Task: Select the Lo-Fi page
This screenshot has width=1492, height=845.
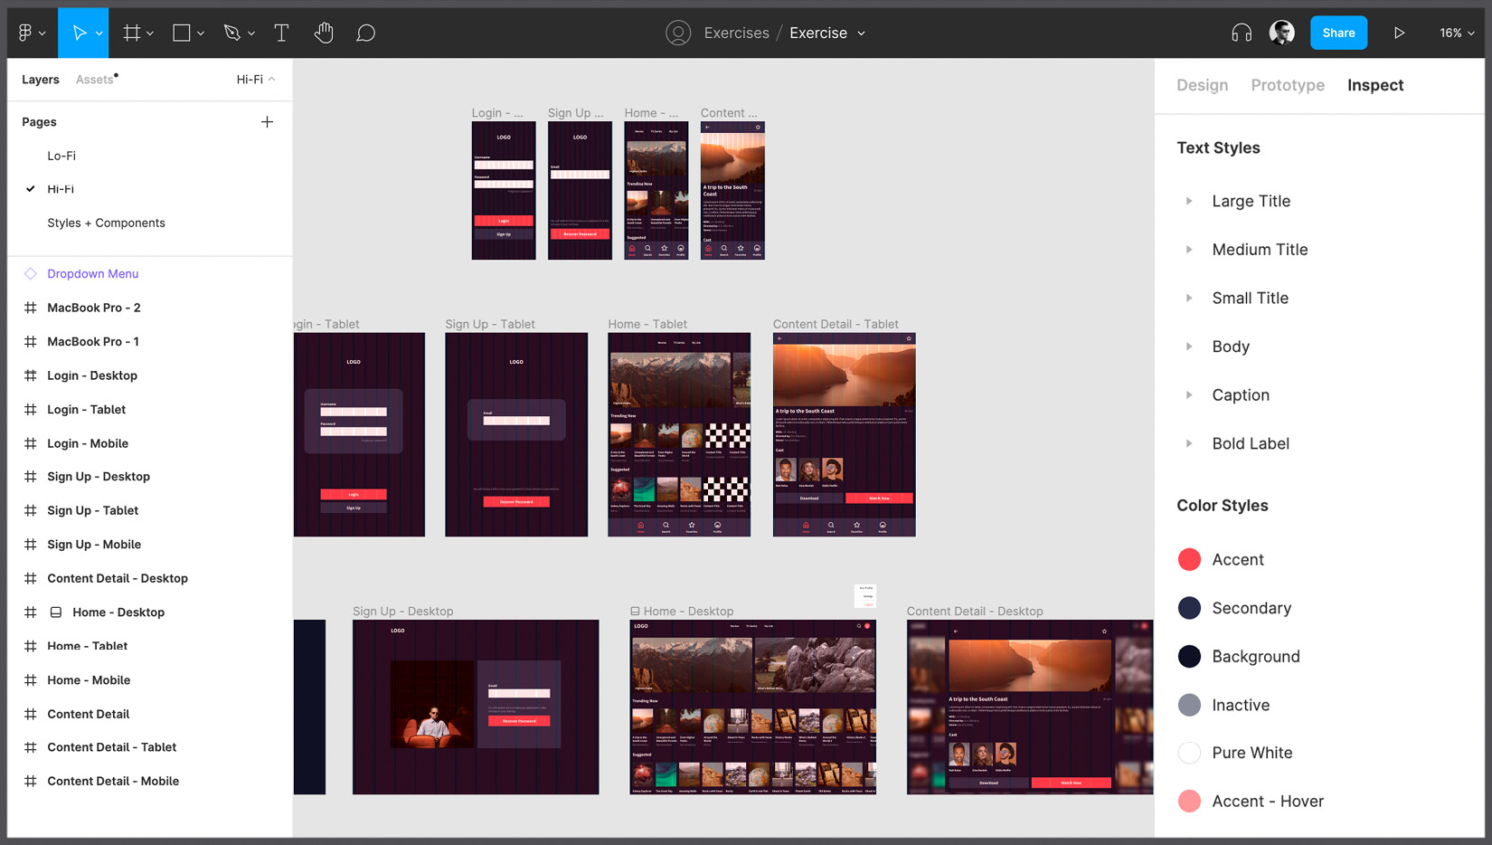Action: coord(61,156)
